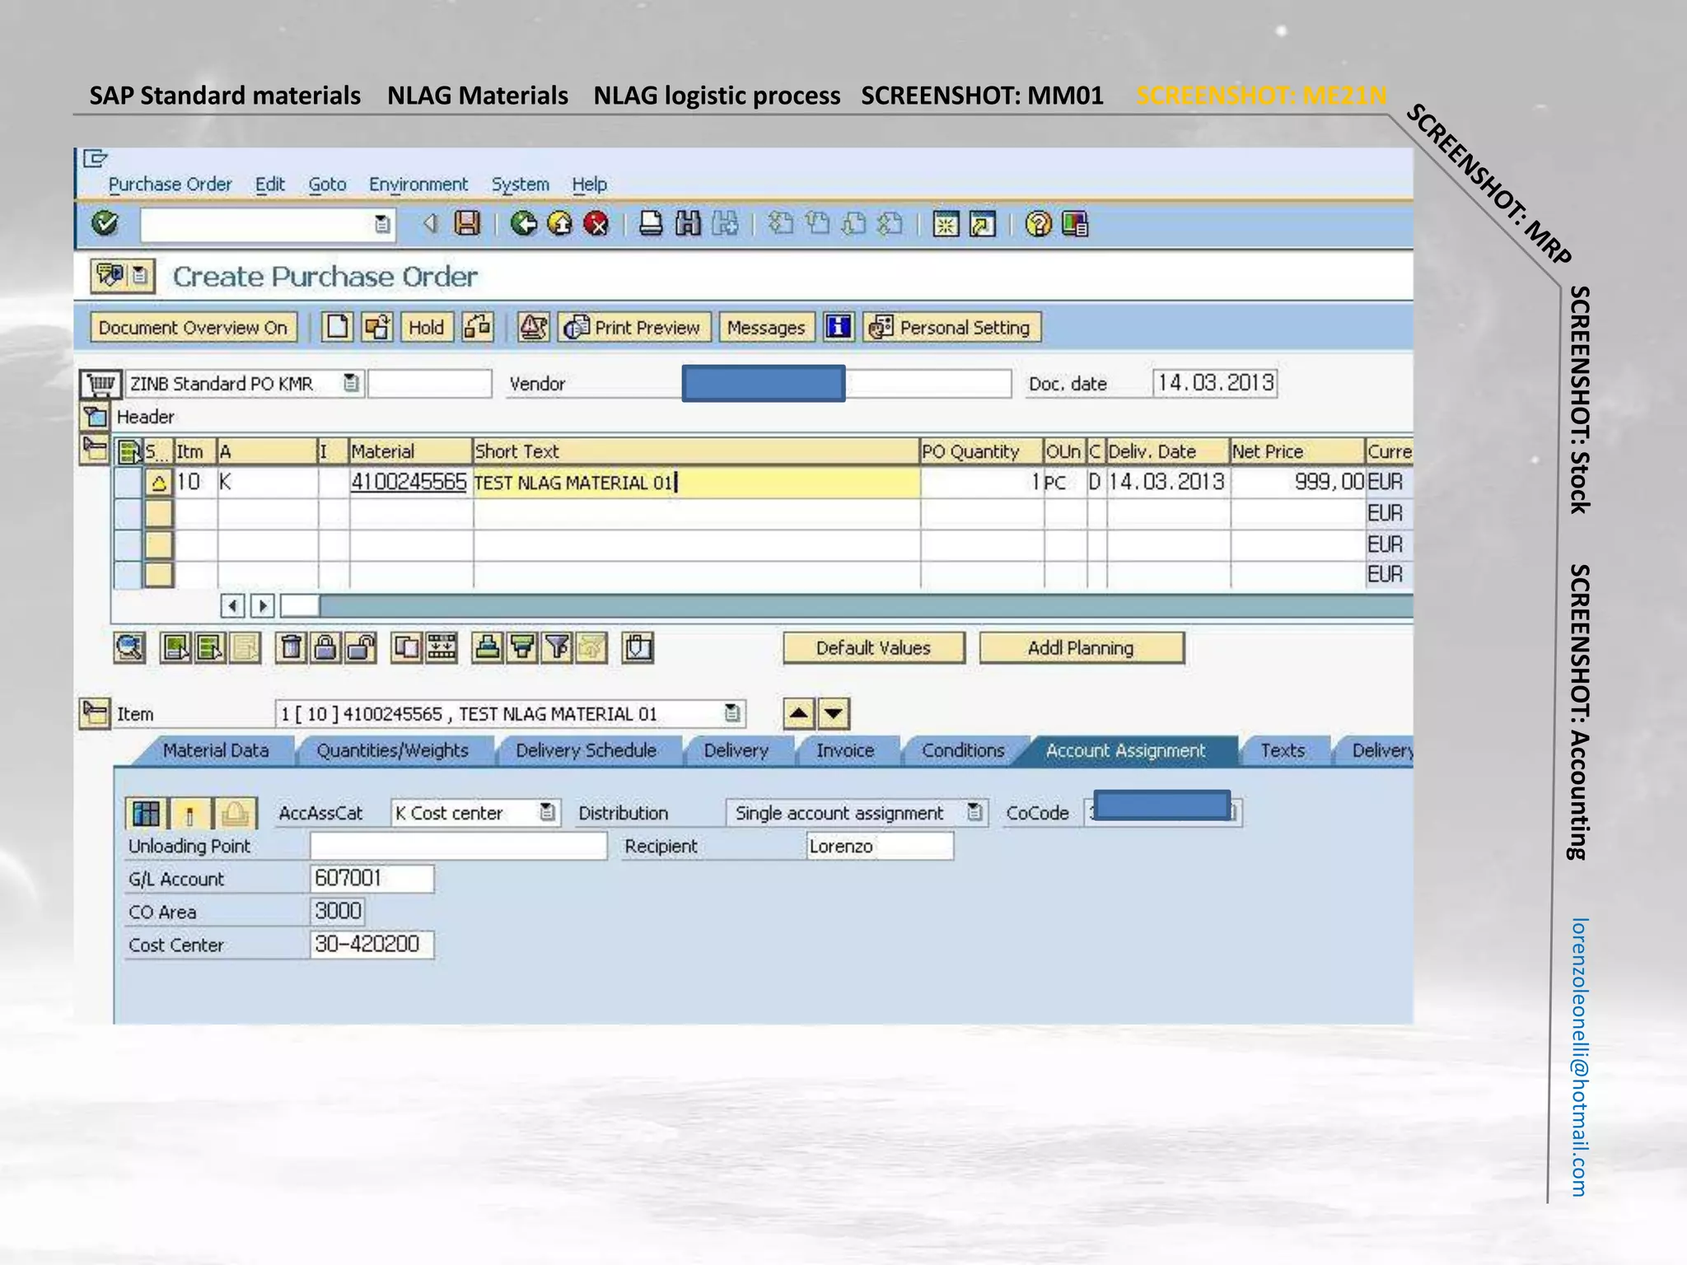Switch to the Delivery Schedule tab

(586, 750)
